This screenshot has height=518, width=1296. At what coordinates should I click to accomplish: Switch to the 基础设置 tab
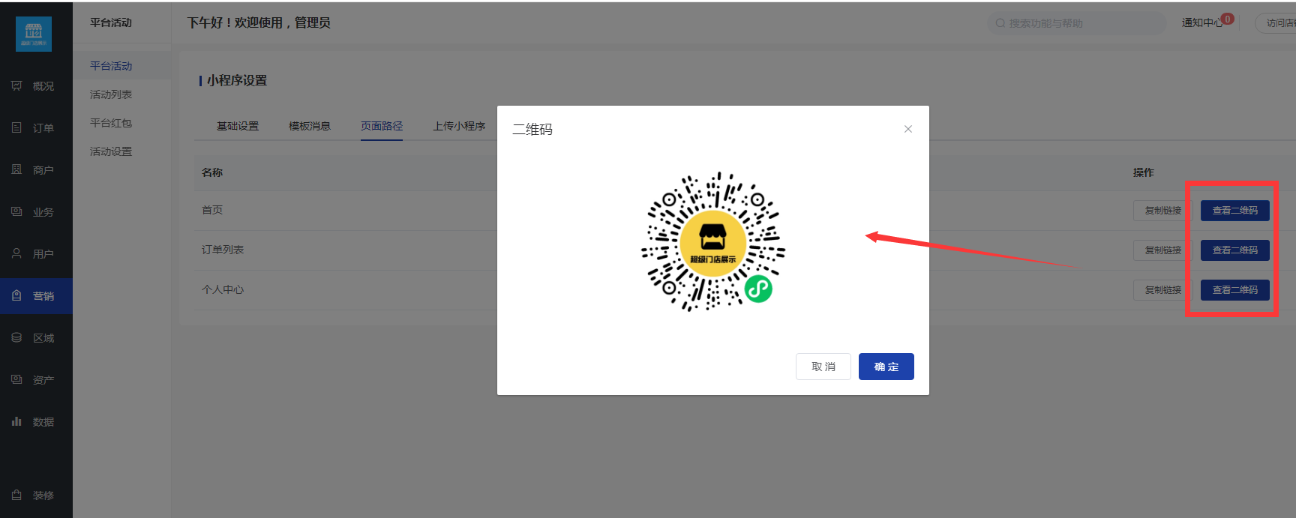[x=238, y=126]
